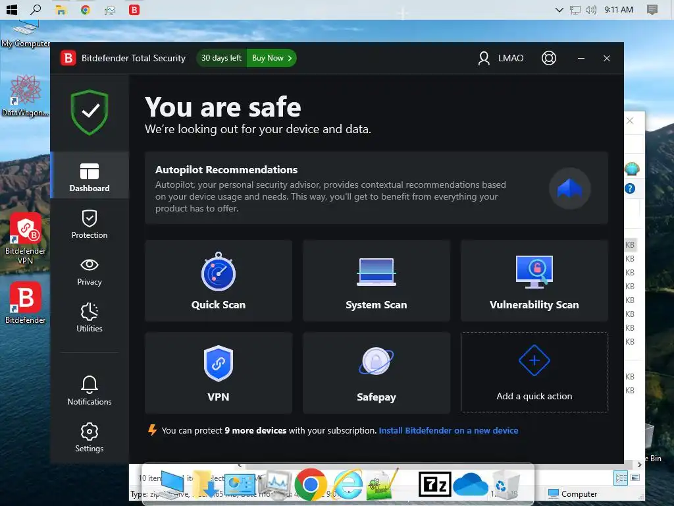Start a Quick Scan
674x506 pixels.
pyautogui.click(x=219, y=281)
